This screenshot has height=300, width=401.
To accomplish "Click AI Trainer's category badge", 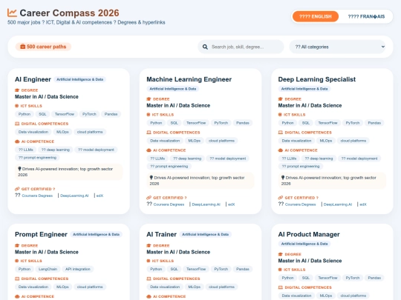I will coord(206,234).
